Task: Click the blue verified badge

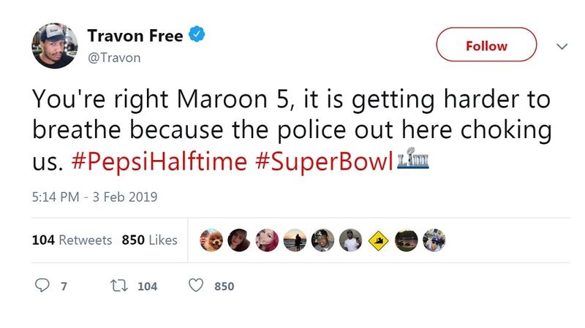Action: (197, 34)
